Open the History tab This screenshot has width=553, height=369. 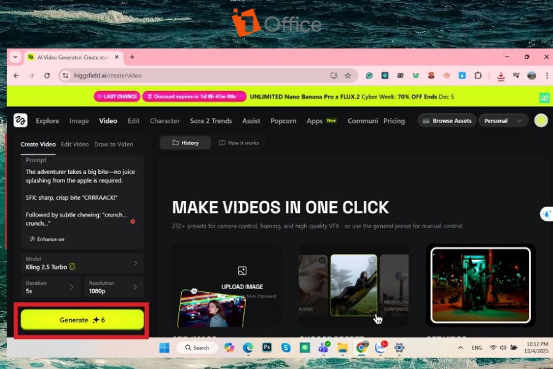click(x=186, y=143)
